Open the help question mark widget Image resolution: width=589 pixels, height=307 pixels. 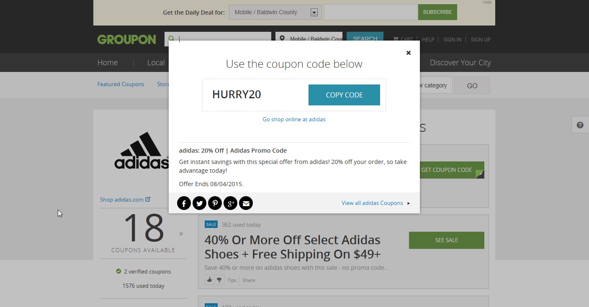point(580,125)
